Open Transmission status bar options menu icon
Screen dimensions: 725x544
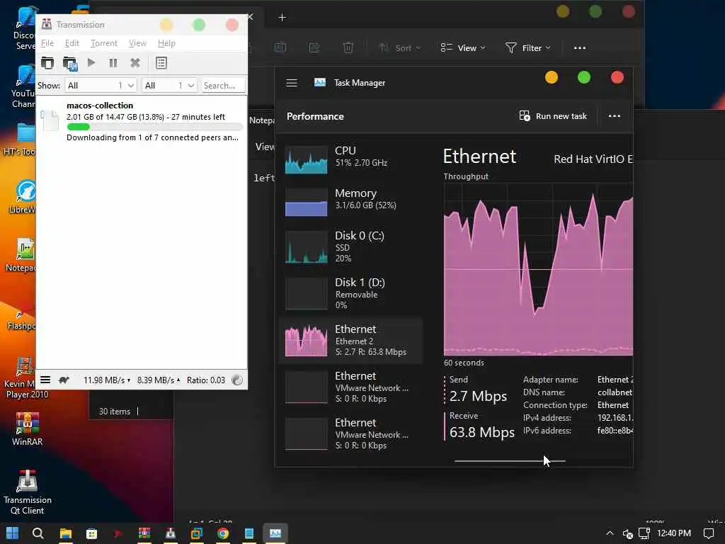coord(45,380)
